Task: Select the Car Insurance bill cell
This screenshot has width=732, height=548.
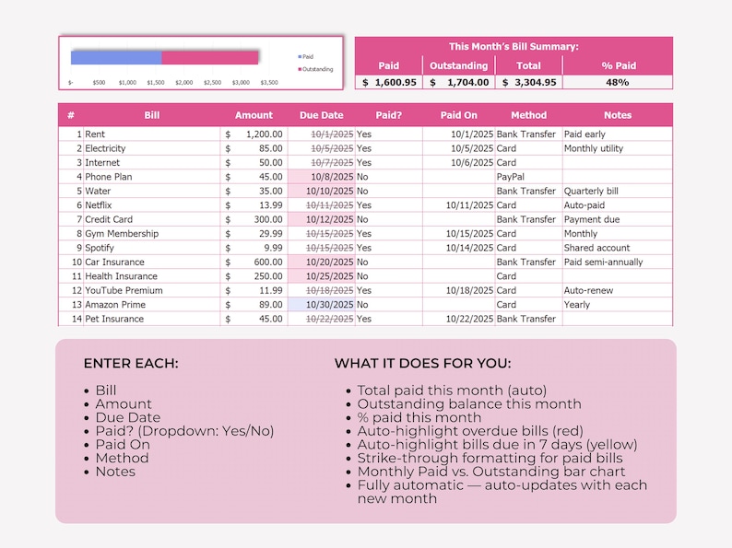Action: pyautogui.click(x=152, y=262)
